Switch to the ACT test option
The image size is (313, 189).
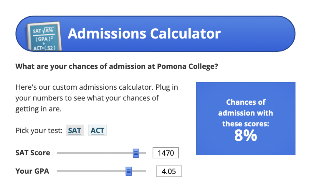(x=97, y=130)
